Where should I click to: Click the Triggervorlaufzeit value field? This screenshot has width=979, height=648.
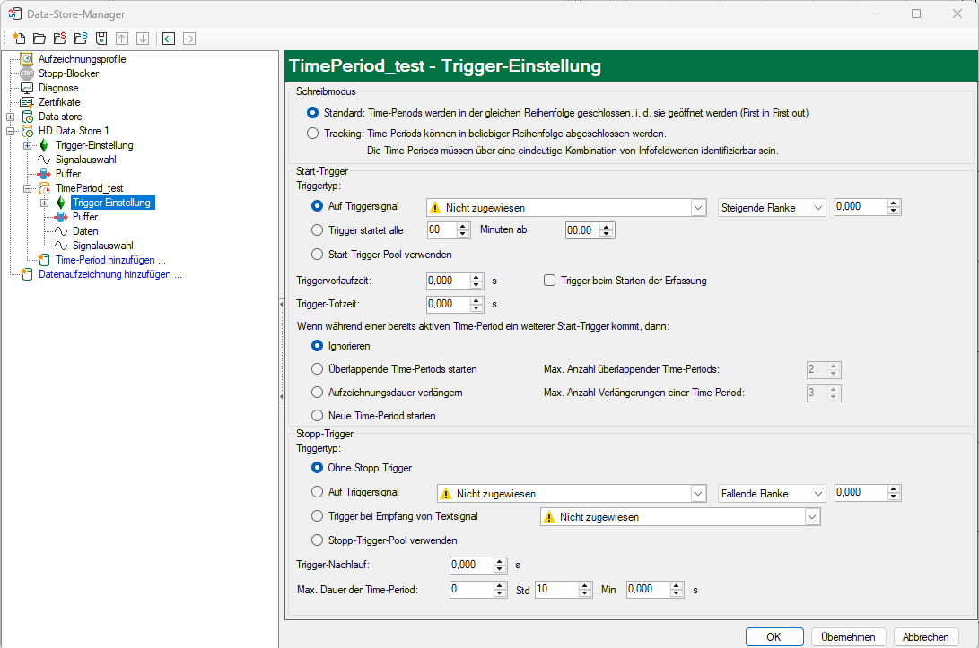pyautogui.click(x=449, y=281)
